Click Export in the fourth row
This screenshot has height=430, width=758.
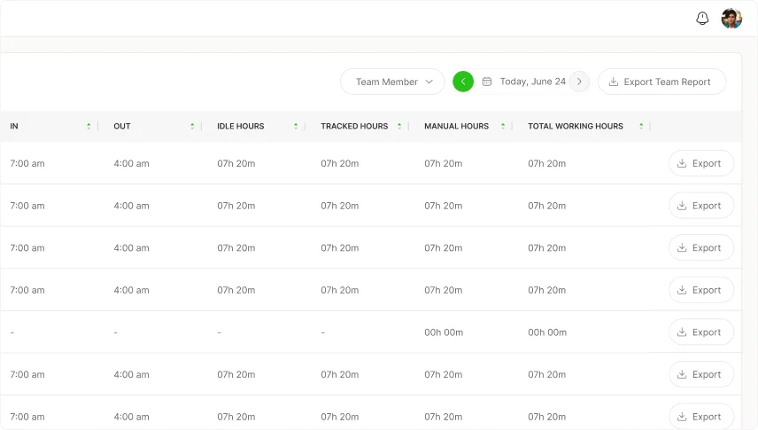tap(700, 290)
